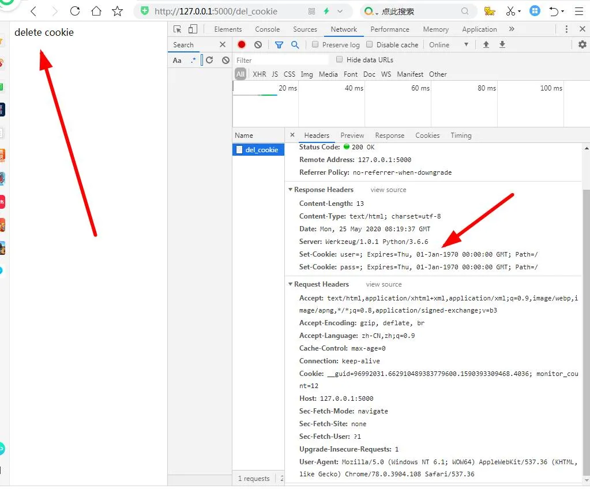The image size is (590, 489).
Task: Enable Preserve log checkbox
Action: 315,44
